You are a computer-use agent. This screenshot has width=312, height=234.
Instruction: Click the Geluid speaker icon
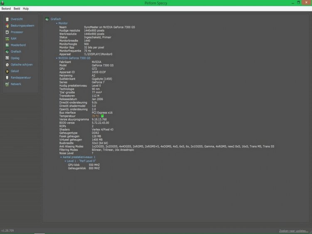[7, 71]
